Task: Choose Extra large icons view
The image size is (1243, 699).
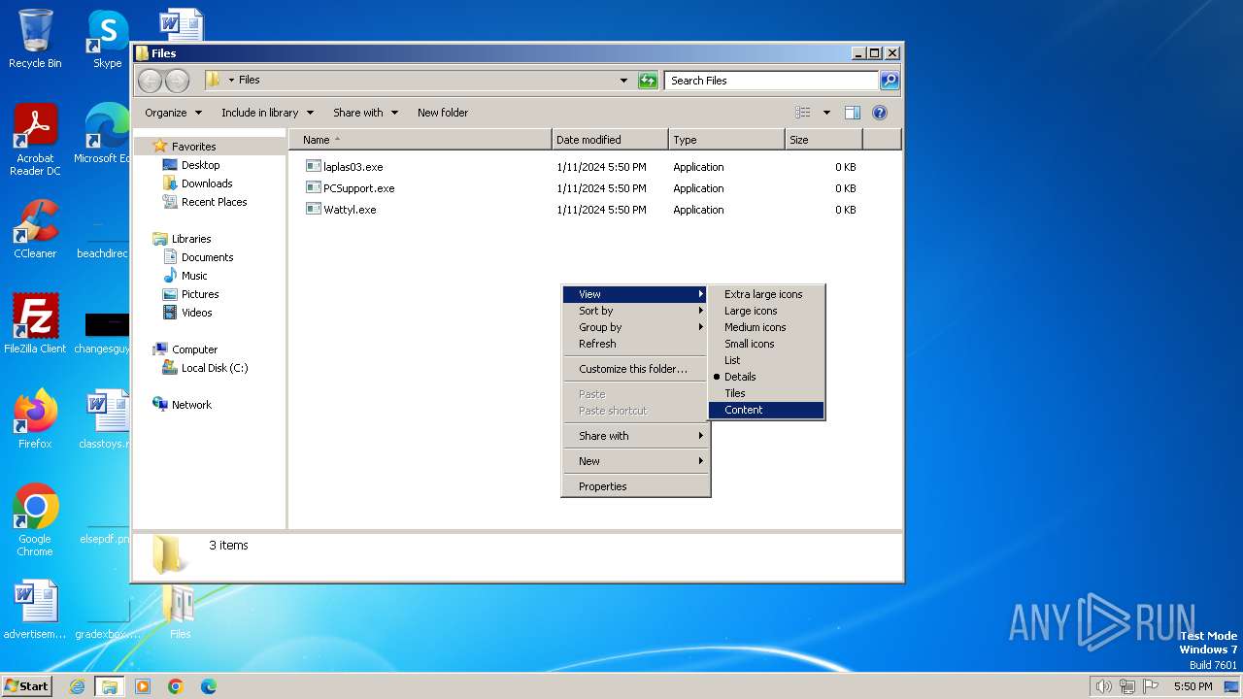Action: (x=766, y=294)
